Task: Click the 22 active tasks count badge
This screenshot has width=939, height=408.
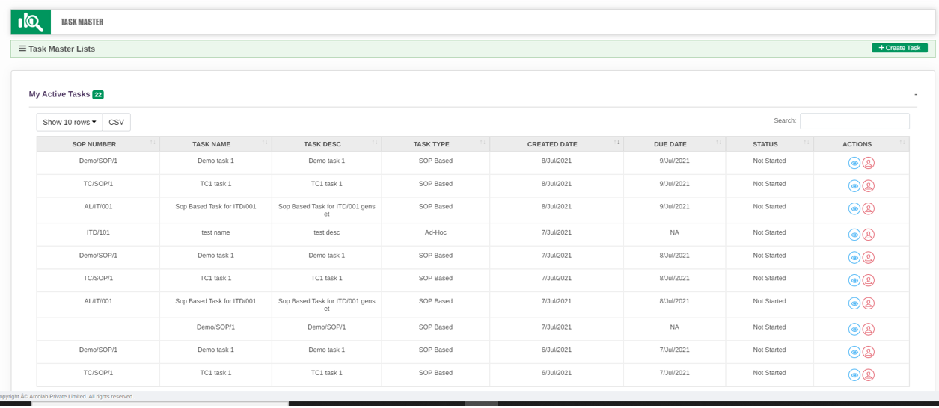Action: (x=98, y=95)
